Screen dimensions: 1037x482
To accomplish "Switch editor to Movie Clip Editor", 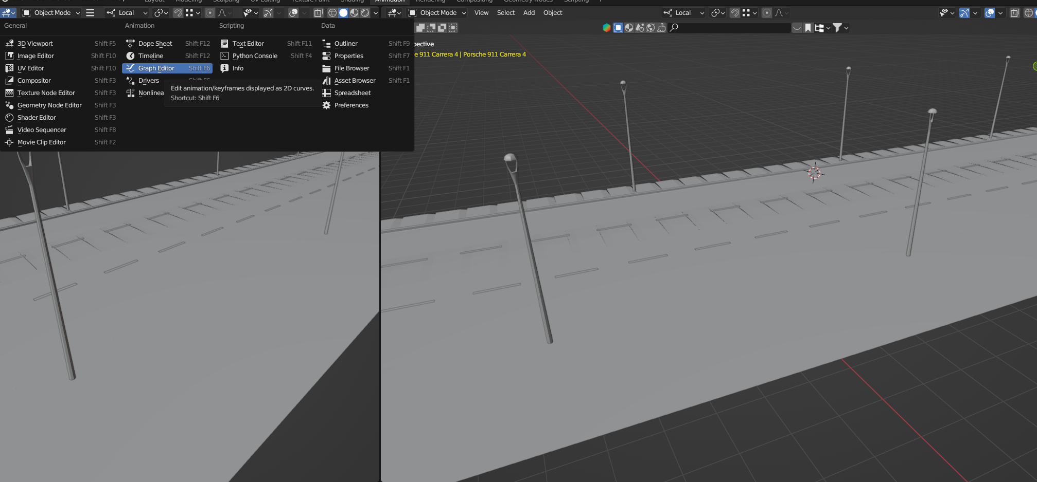I will pos(60,142).
